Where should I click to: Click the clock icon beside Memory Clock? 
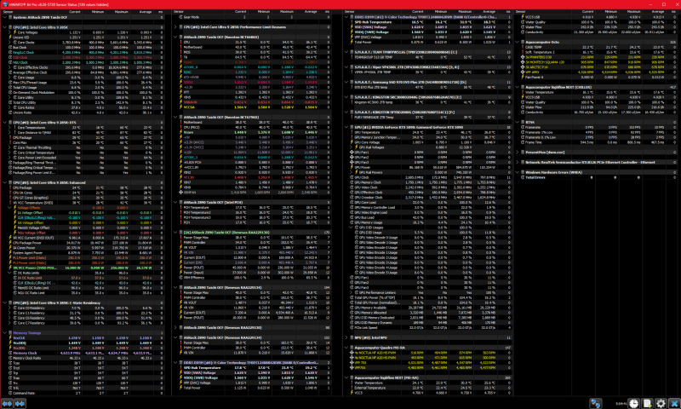pyautogui.click(x=10, y=353)
